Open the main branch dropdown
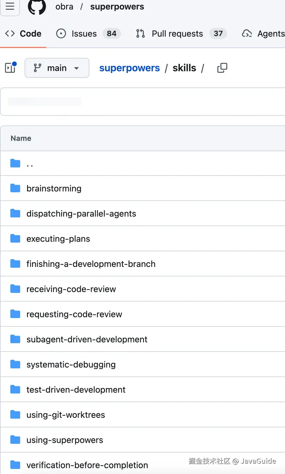Viewport: 285px width, 474px height. [x=57, y=68]
